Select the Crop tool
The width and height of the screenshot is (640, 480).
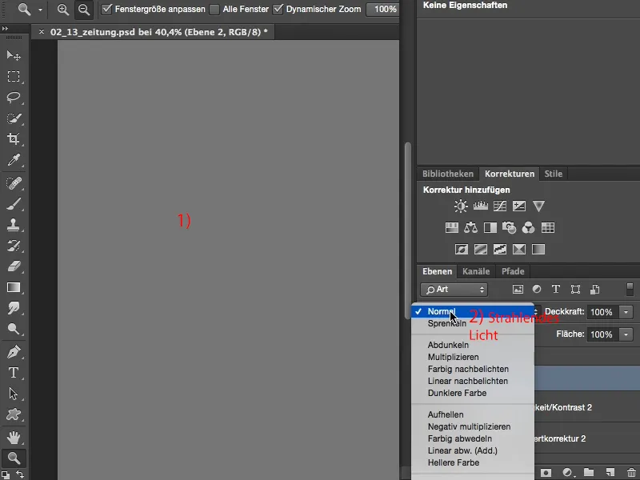pyautogui.click(x=14, y=138)
